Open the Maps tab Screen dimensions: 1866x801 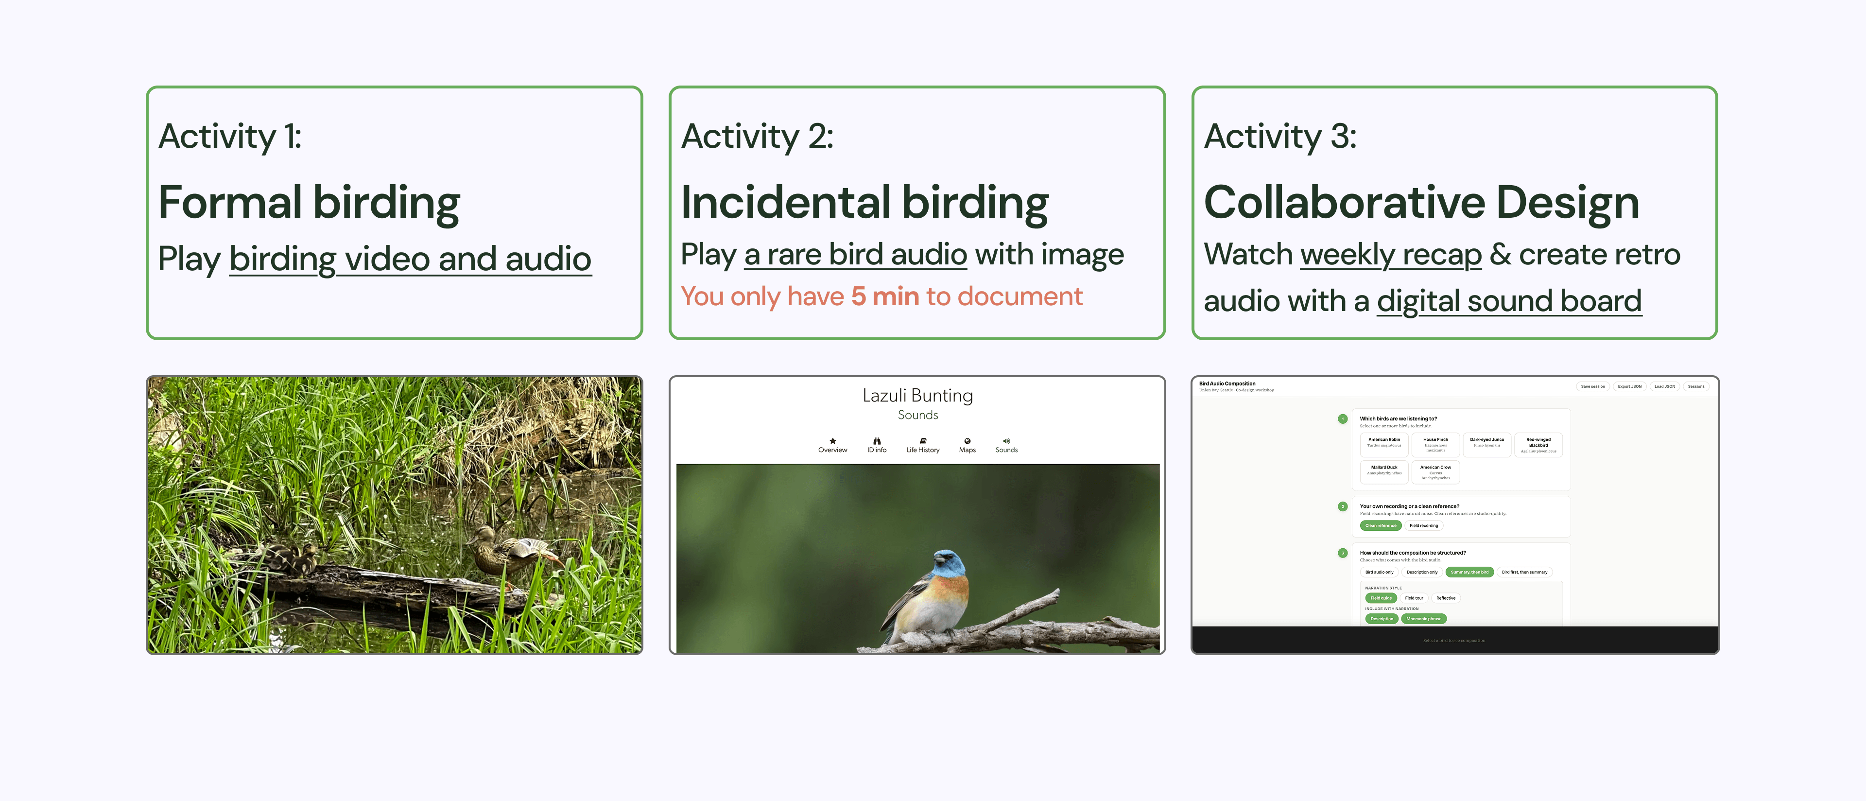pyautogui.click(x=967, y=445)
